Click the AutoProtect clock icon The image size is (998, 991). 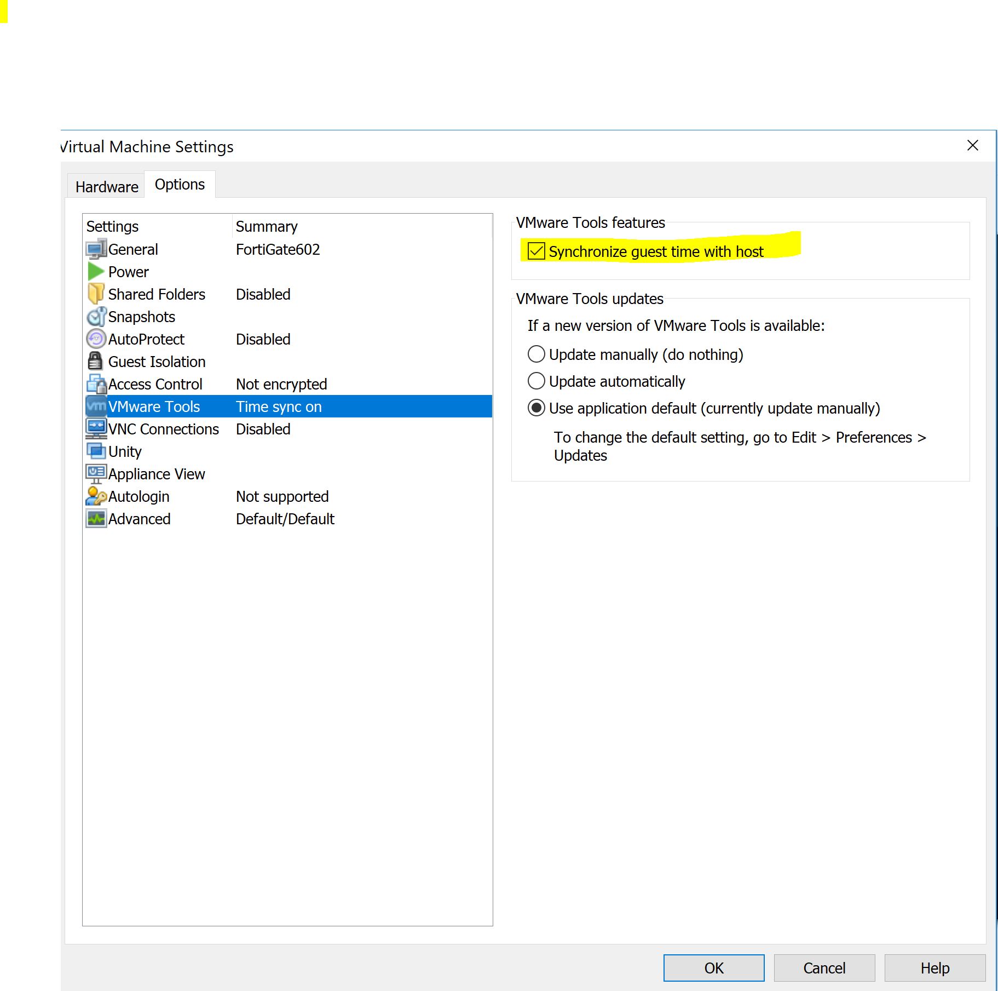pos(96,339)
